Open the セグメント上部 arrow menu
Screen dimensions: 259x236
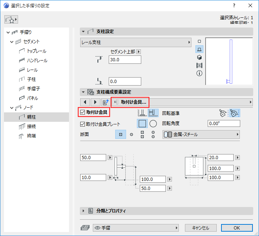[x=139, y=52]
